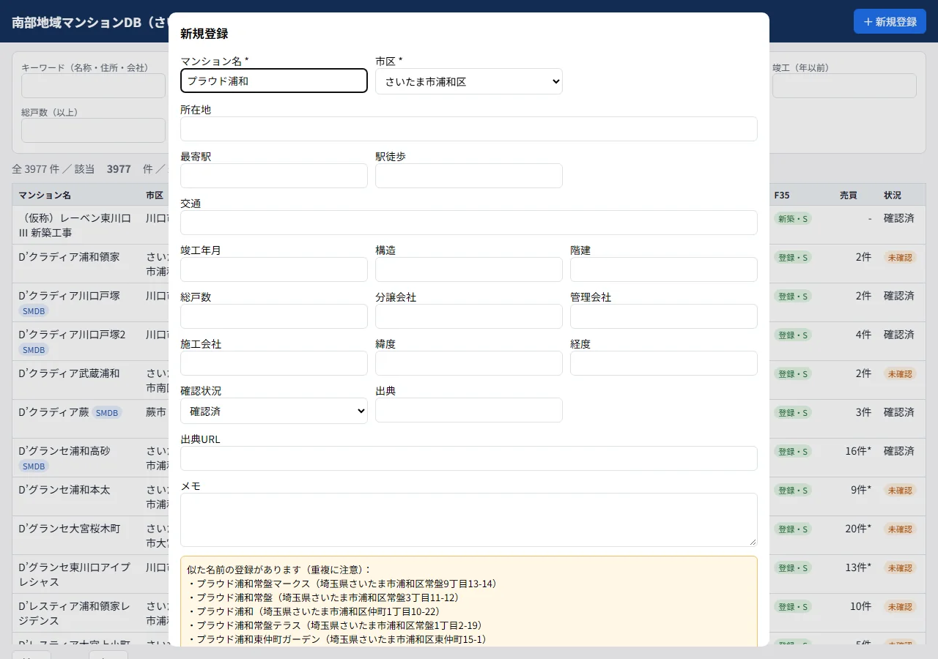Click the D'クラディア武蔵浦和 table row
The height and width of the screenshot is (659, 938).
(469, 380)
